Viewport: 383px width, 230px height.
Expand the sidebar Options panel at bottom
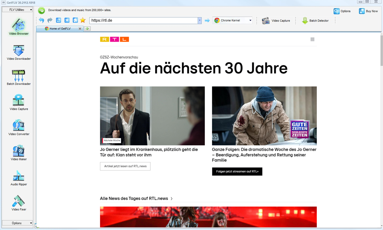[x=17, y=223]
